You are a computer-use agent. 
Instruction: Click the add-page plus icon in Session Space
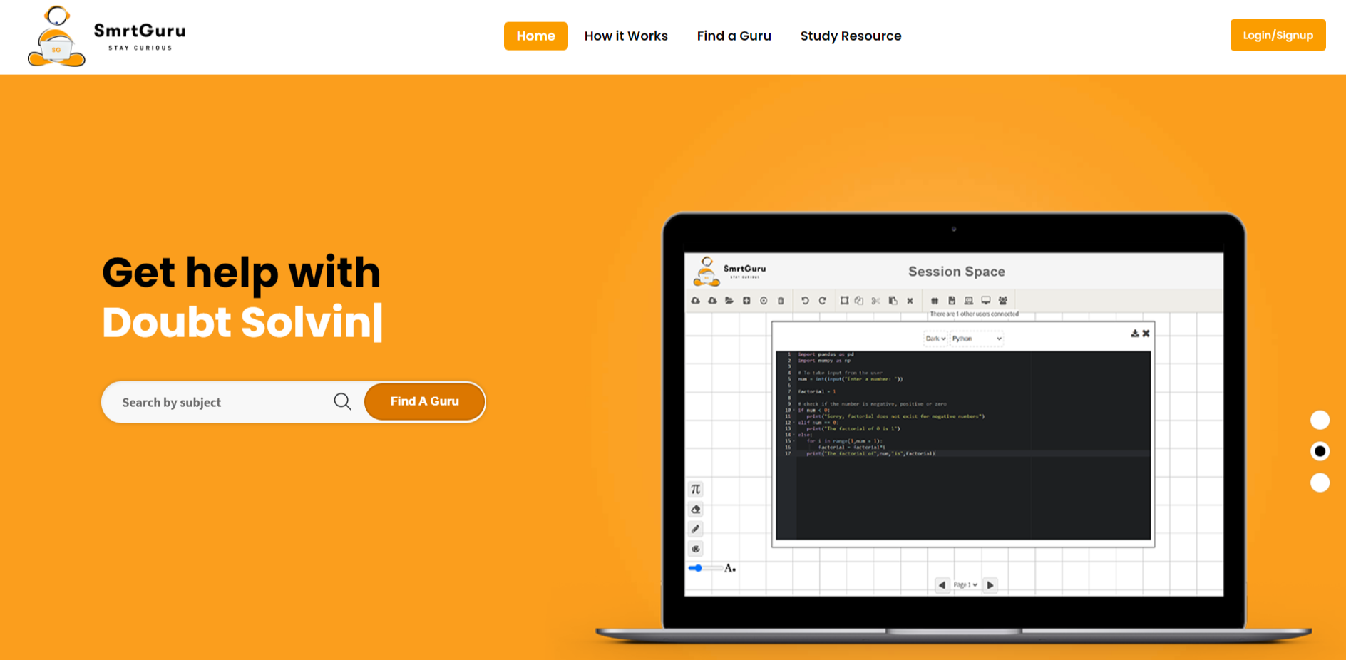[746, 300]
